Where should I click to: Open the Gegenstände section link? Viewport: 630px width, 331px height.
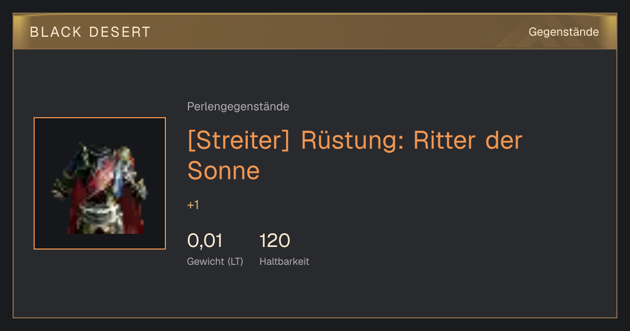point(563,32)
